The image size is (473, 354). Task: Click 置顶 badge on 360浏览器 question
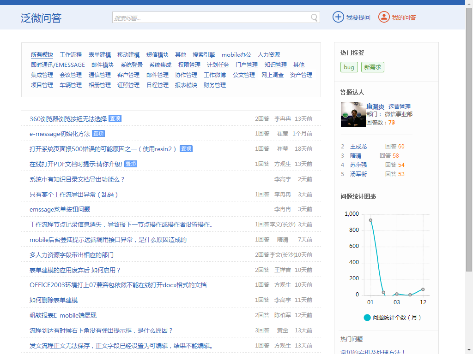point(115,118)
